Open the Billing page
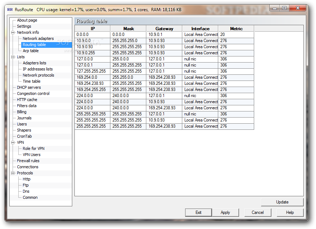 [22, 112]
